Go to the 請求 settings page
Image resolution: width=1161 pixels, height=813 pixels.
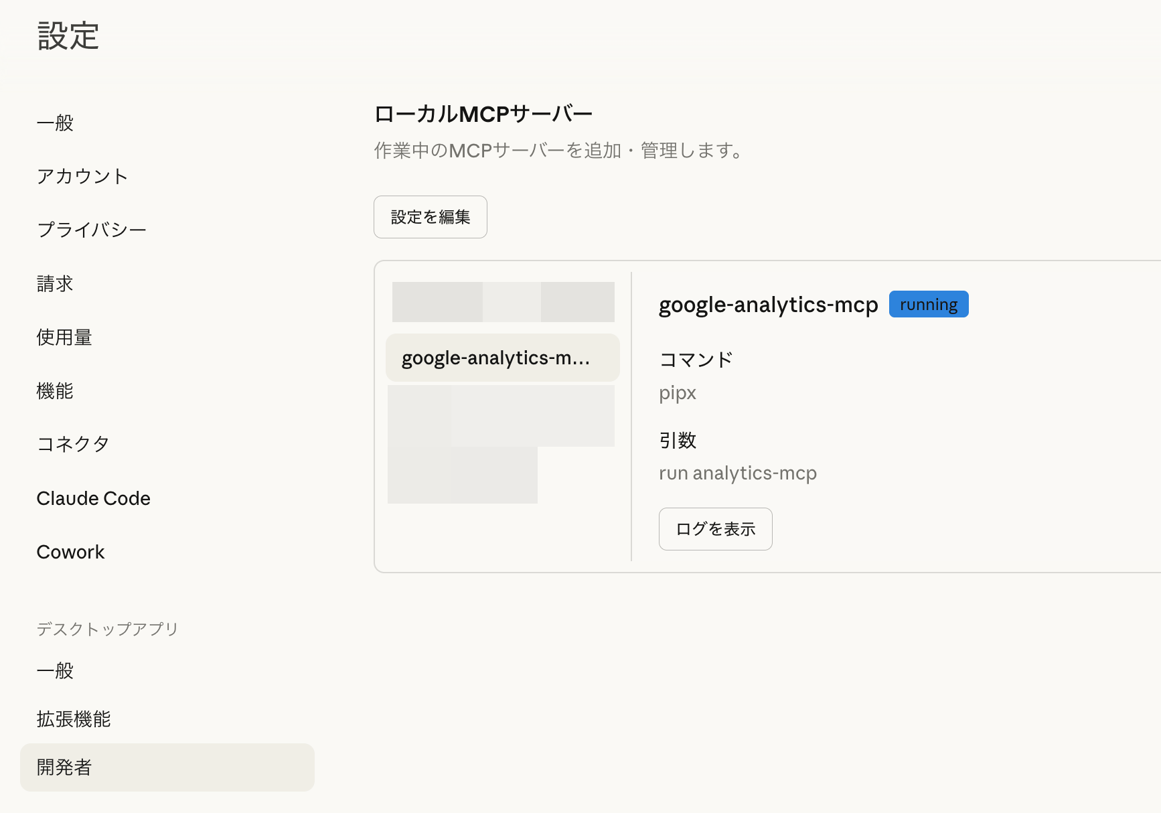point(54,283)
